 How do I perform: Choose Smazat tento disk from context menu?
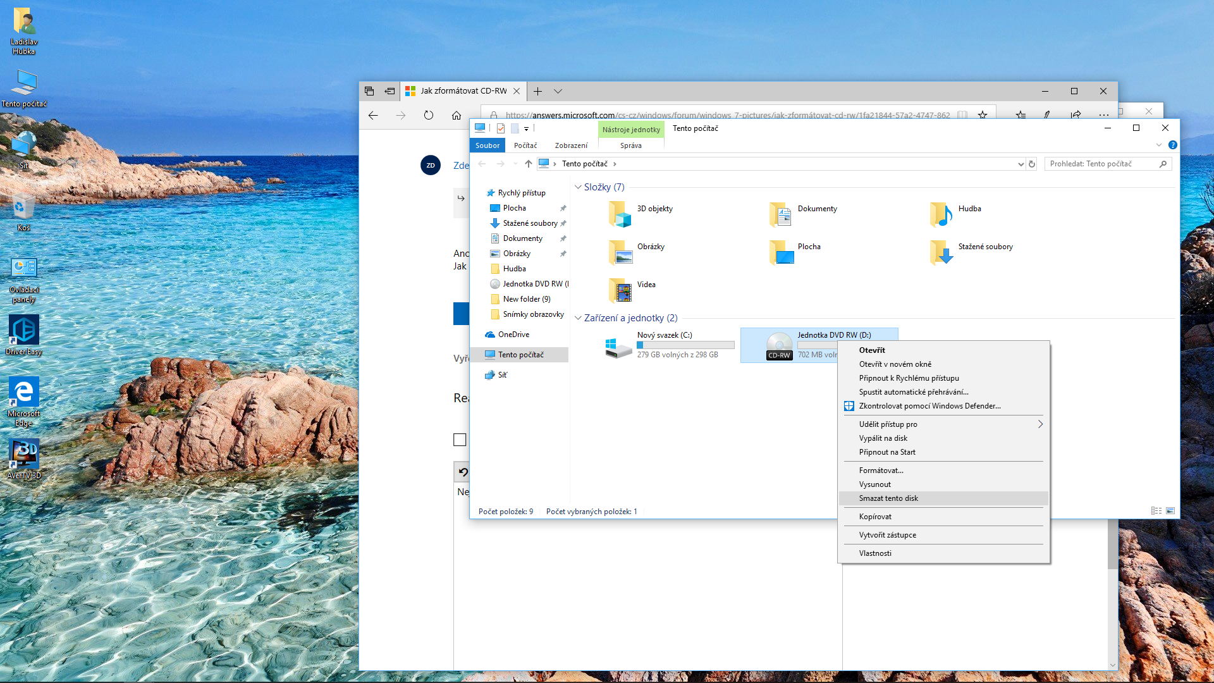point(888,498)
